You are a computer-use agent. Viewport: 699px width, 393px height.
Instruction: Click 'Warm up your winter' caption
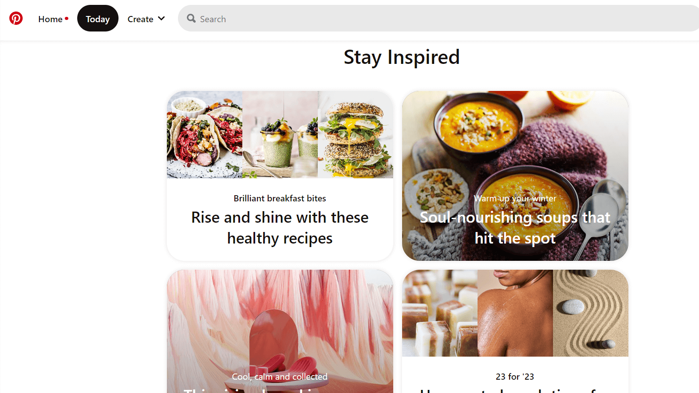515,198
